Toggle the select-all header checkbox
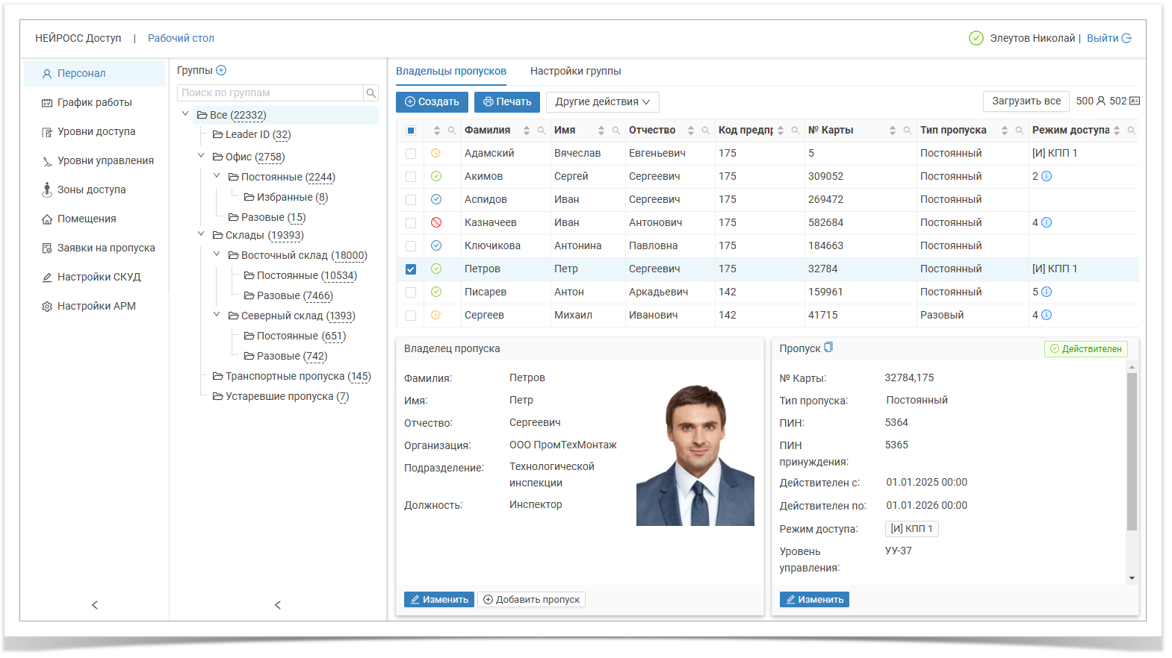Screen dimensions: 1172x658 (411, 131)
